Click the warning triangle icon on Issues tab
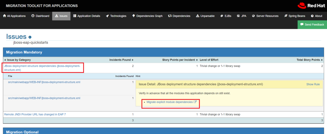Screen dimensions: 327x134 coord(56,16)
